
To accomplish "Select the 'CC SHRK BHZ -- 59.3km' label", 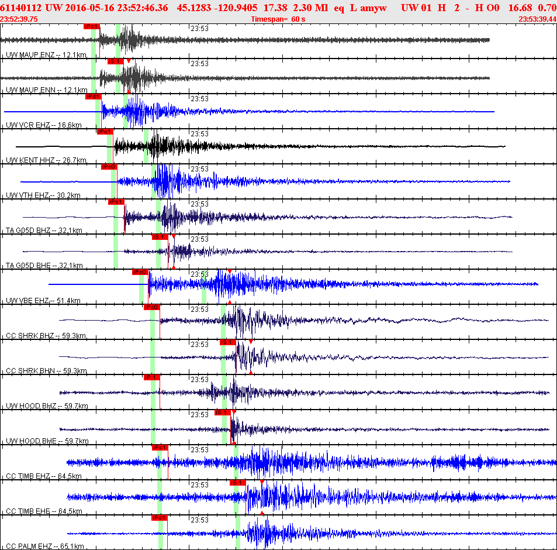I will pyautogui.click(x=46, y=336).
